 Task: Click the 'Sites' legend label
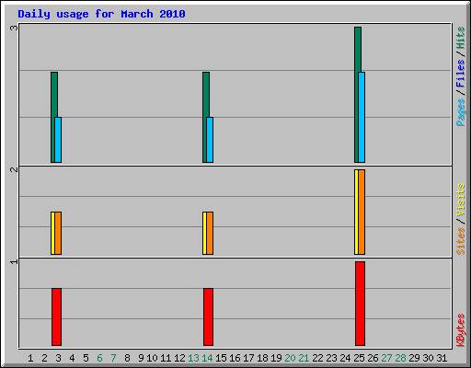[x=461, y=241]
